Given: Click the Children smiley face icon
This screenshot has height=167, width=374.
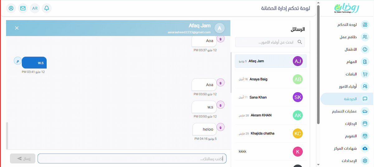Looking at the screenshot, I should [x=365, y=49].
